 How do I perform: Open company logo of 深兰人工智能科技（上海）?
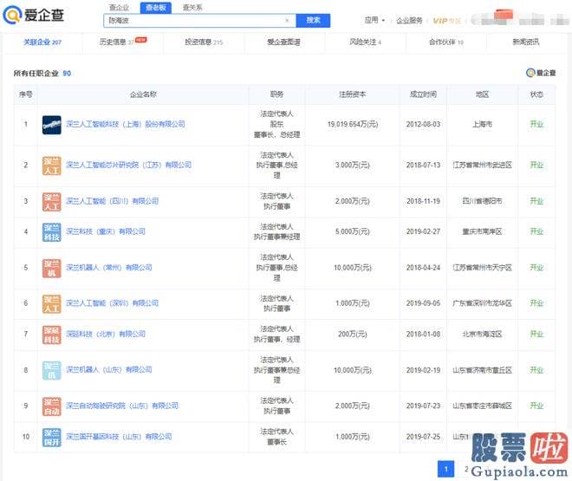click(x=52, y=125)
